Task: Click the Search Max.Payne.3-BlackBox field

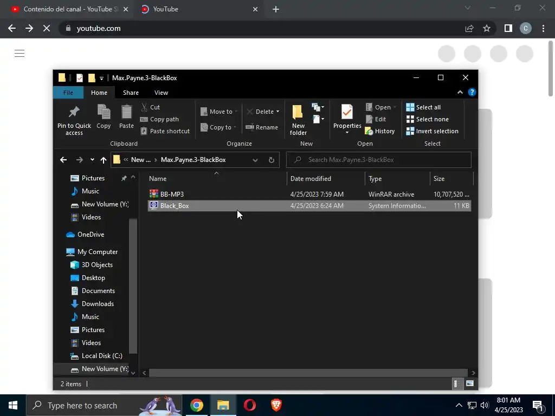Action: [379, 160]
